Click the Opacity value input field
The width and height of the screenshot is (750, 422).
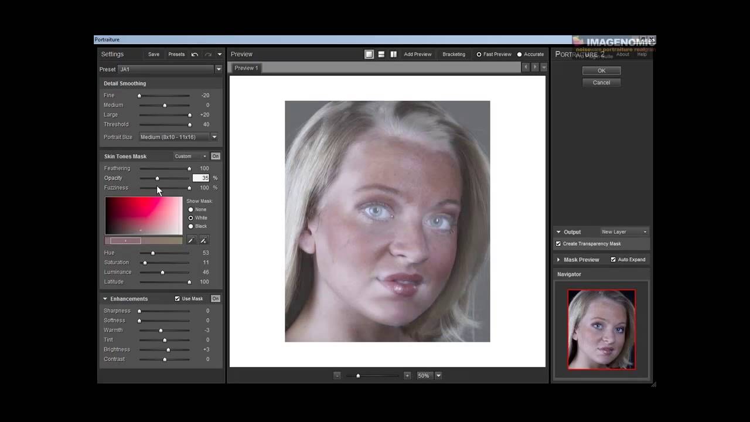(202, 178)
